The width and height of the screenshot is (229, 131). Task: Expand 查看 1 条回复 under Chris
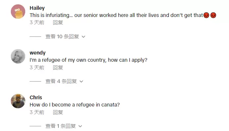pos(64,126)
